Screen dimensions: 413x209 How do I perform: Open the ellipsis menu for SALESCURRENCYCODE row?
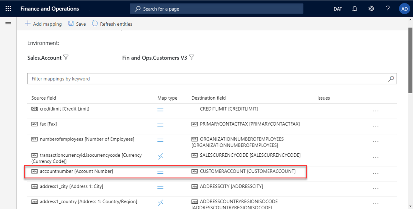point(376,158)
